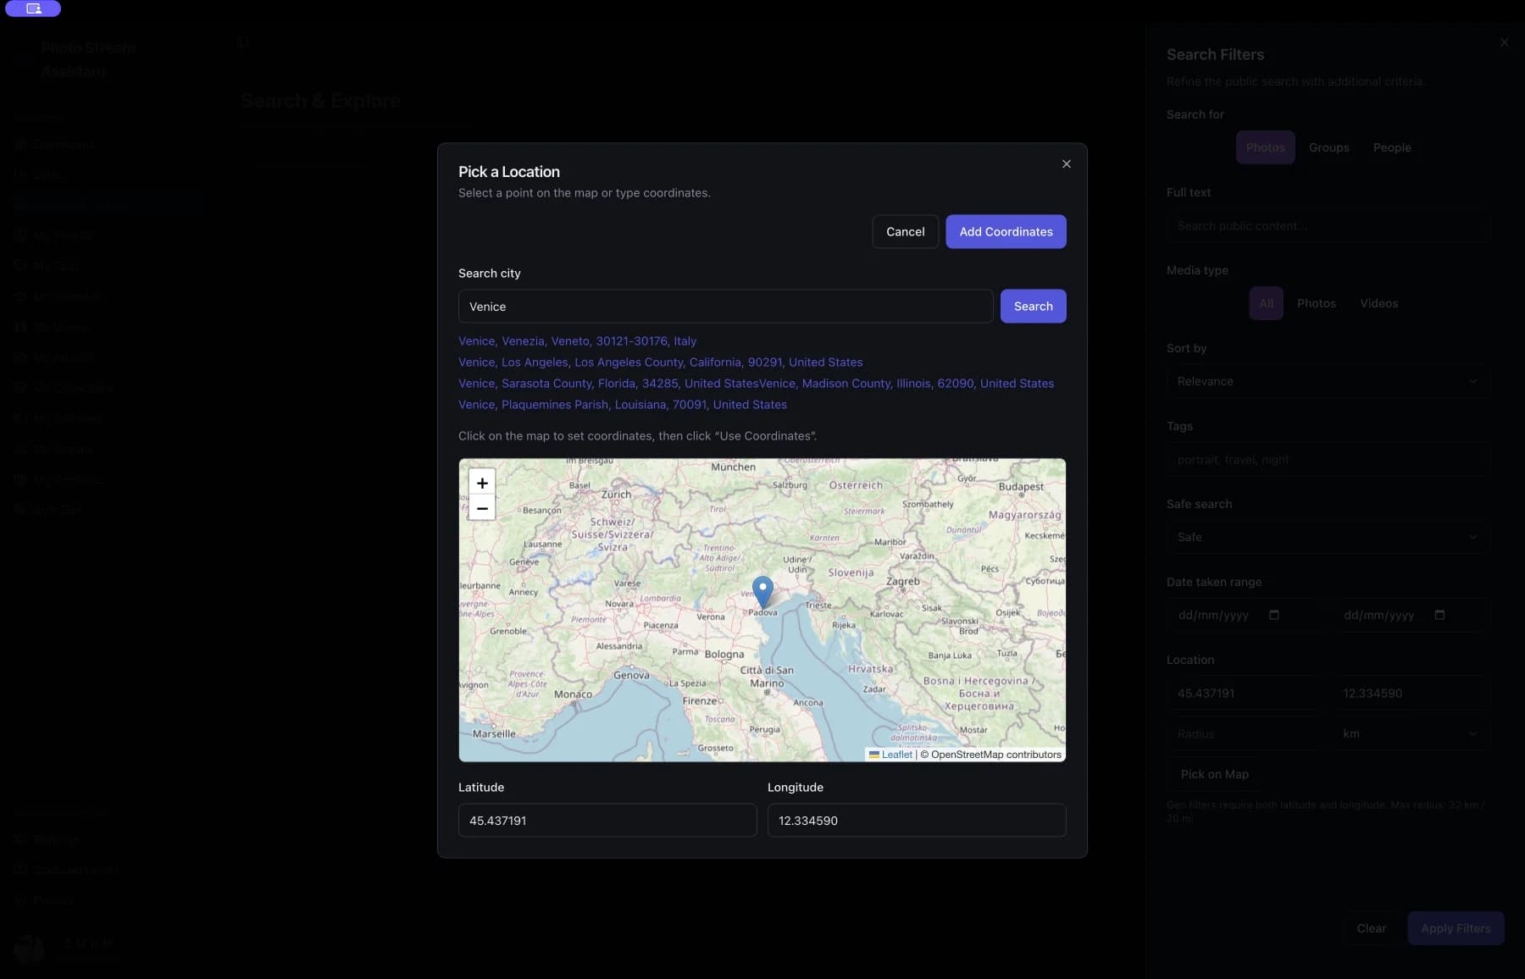This screenshot has width=1525, height=979.
Task: Open the Safe search dropdown
Action: 1328,537
